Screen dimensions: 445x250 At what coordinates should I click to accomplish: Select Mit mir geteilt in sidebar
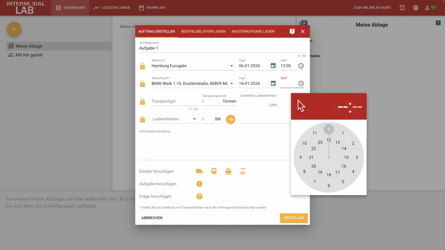tap(59, 55)
